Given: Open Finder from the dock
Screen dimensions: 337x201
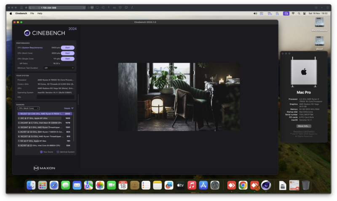Looking at the screenshot, I should (x=31, y=185).
